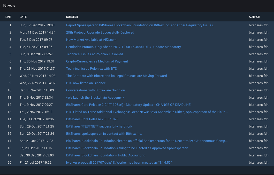Click date Wed, 22 Nov 2017 14:02

click(x=37, y=83)
